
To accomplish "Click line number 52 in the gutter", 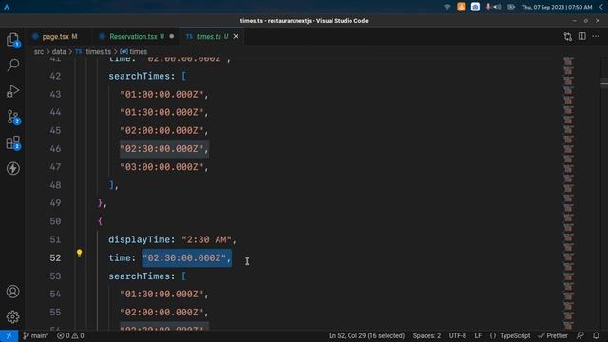I will click(55, 257).
